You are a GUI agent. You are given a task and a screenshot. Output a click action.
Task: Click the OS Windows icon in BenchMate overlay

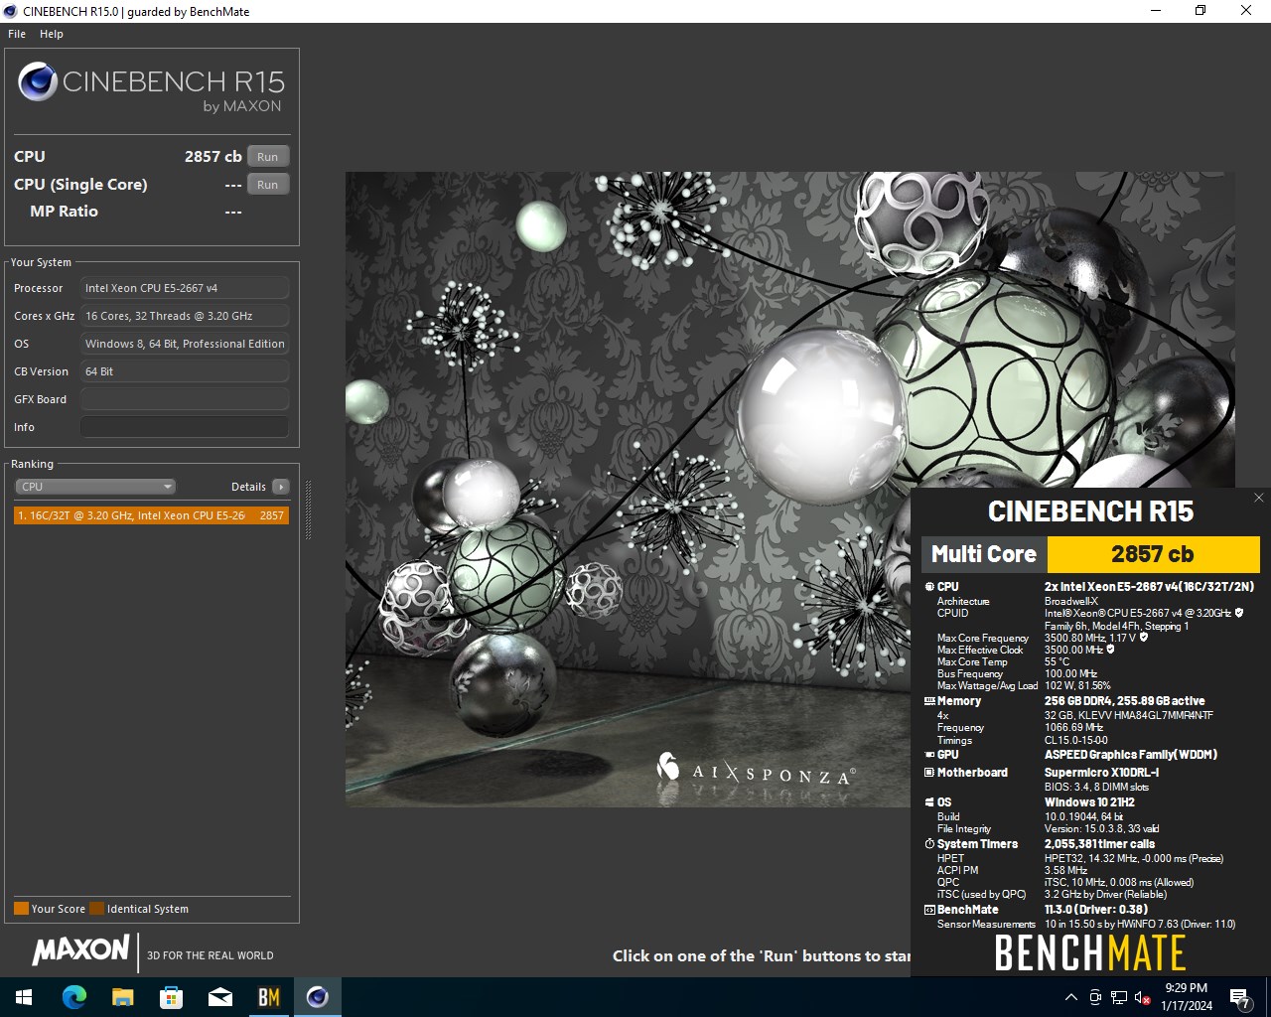tap(929, 802)
